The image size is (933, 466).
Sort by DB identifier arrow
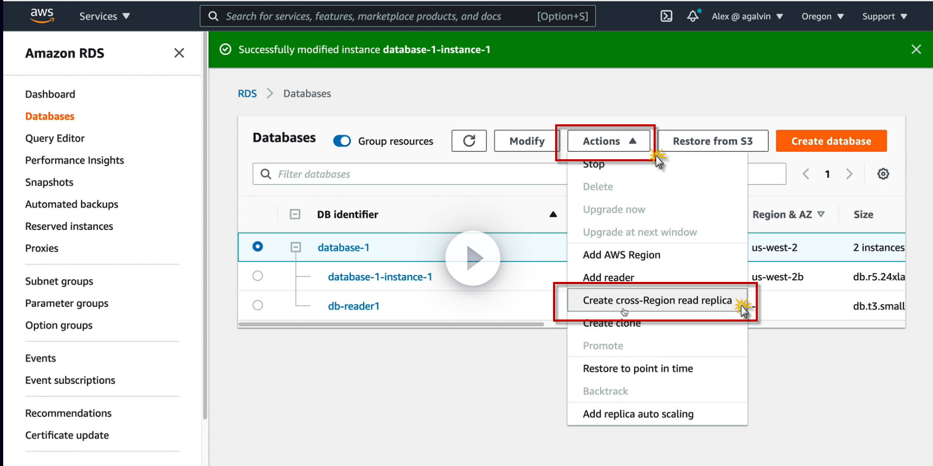pyautogui.click(x=553, y=214)
